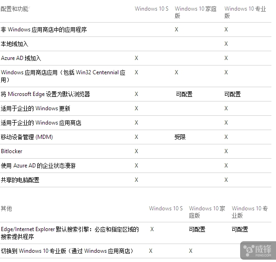Select the 'Azure AD 域加入' row label
Screen dimensions: 276x262
pos(21,58)
